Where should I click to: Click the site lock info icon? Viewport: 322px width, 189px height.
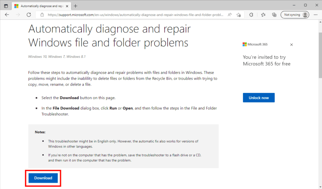[42, 15]
